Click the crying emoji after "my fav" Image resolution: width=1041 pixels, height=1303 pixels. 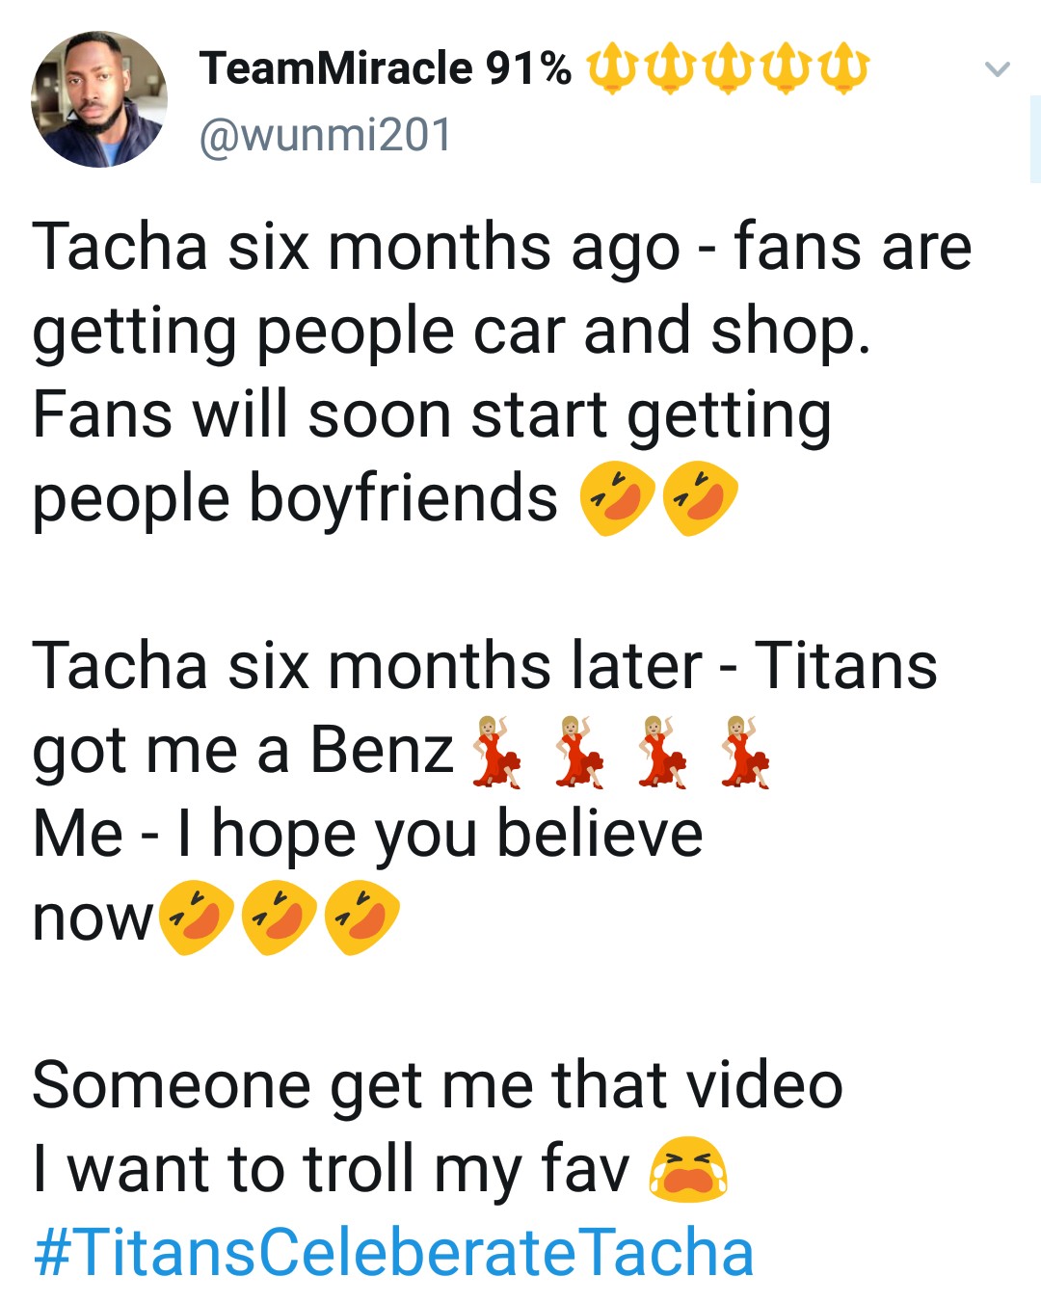[688, 1170]
